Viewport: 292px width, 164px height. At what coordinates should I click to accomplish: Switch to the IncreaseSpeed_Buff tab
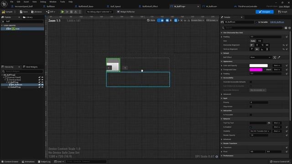coord(24,6)
